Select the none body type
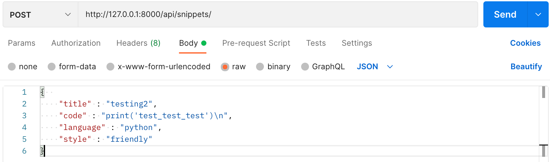Viewport: 550px width, 162px height. [x=12, y=67]
